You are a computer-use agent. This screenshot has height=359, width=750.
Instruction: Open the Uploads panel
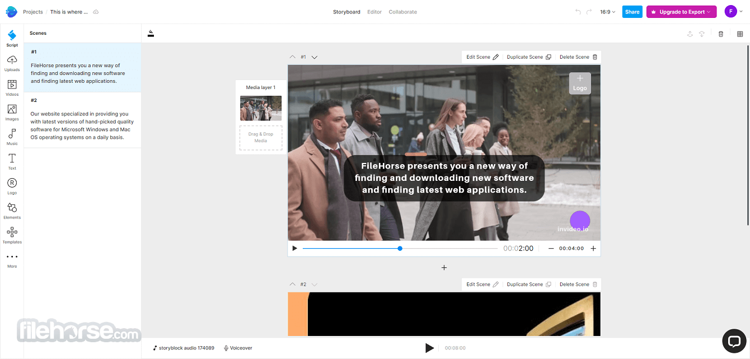point(12,63)
